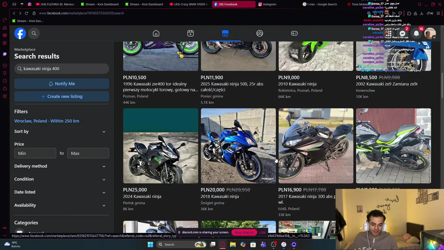The height and width of the screenshot is (250, 444).
Task: Open OBS Studio taskbar icon
Action: click(x=274, y=244)
